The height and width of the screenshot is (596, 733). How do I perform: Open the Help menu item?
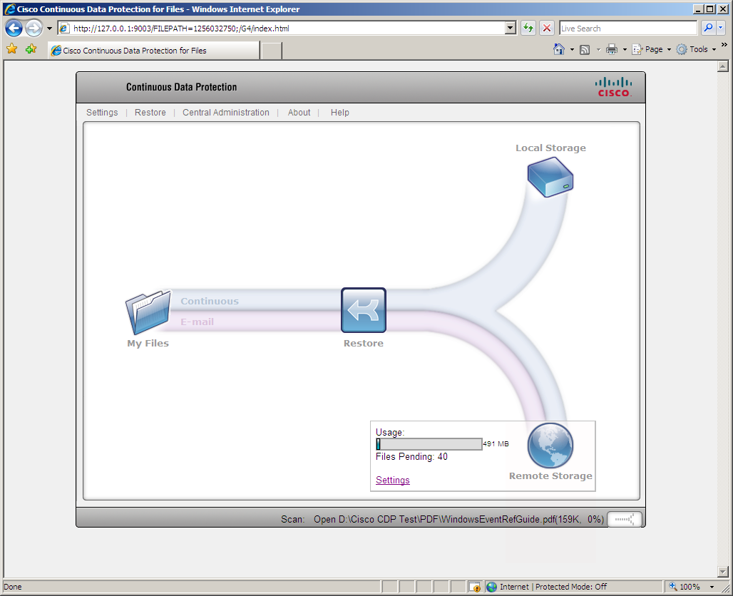click(340, 113)
